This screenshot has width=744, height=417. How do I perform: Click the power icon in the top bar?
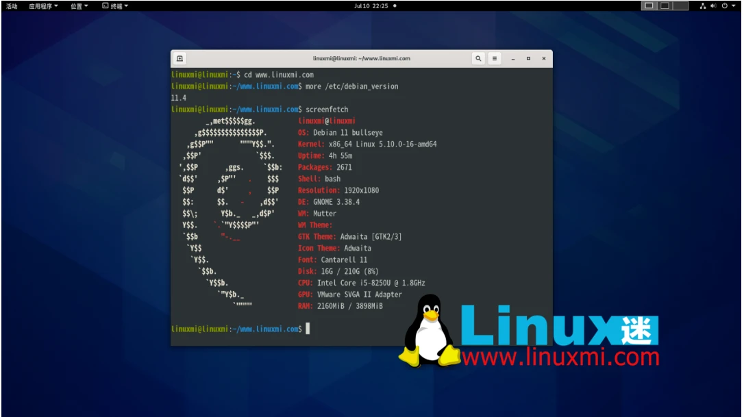725,5
